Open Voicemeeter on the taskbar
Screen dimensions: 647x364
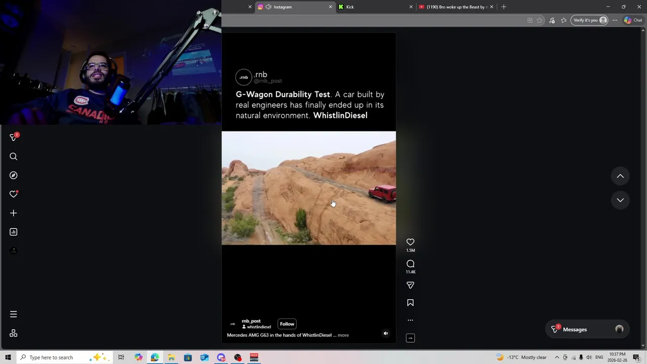coord(254,357)
